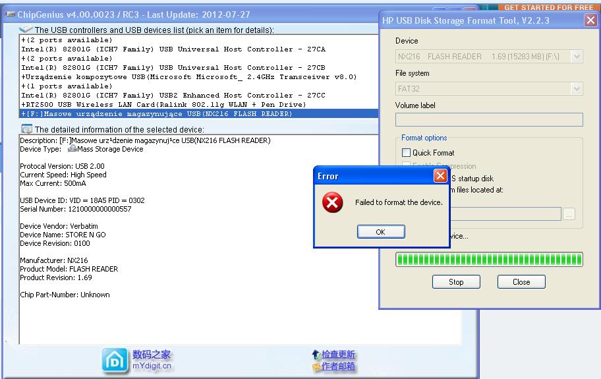The width and height of the screenshot is (601, 379).
Task: Click the USB devices list header icon
Action: (x=26, y=30)
